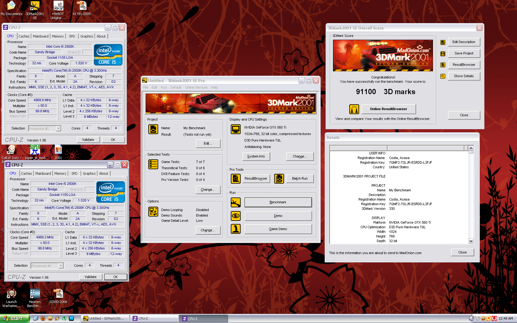Click the ResultBrowser icon in score window

coord(443,65)
